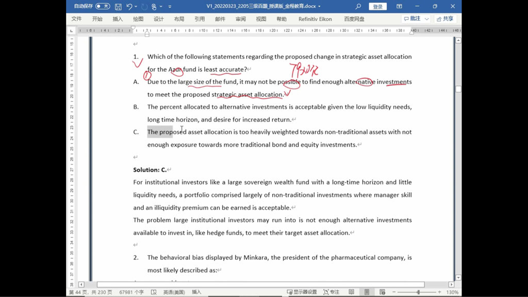This screenshot has width=528, height=297.
Task: Expand the 批注 comments dropdown
Action: [x=426, y=19]
